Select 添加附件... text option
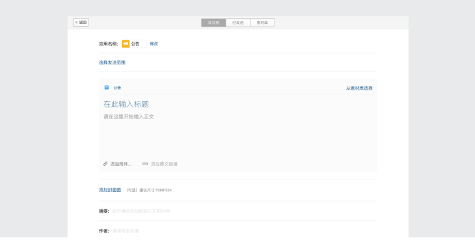This screenshot has height=240, width=475. 121,164
